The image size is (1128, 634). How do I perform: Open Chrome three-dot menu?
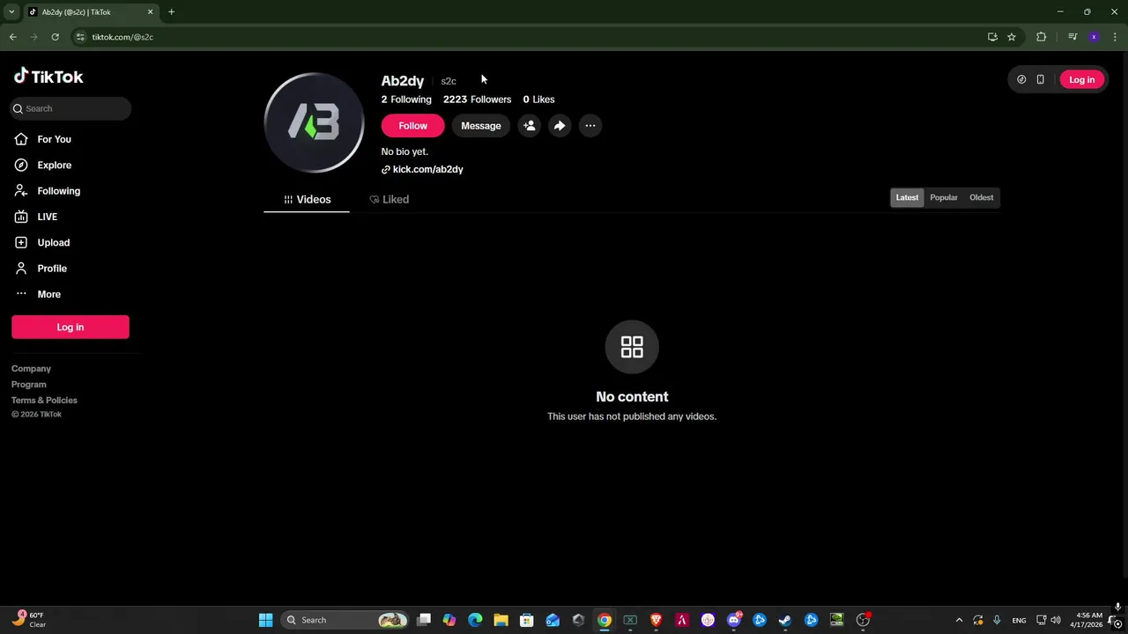tap(1115, 37)
